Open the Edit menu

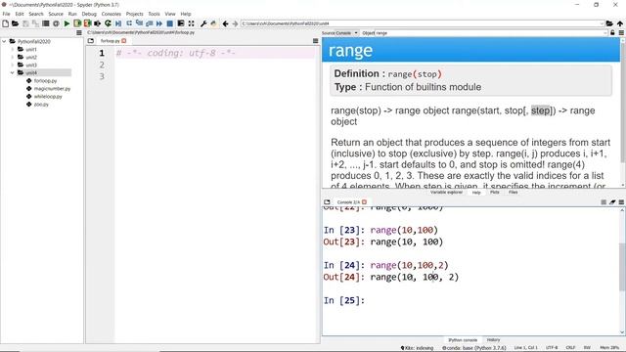click(x=20, y=14)
